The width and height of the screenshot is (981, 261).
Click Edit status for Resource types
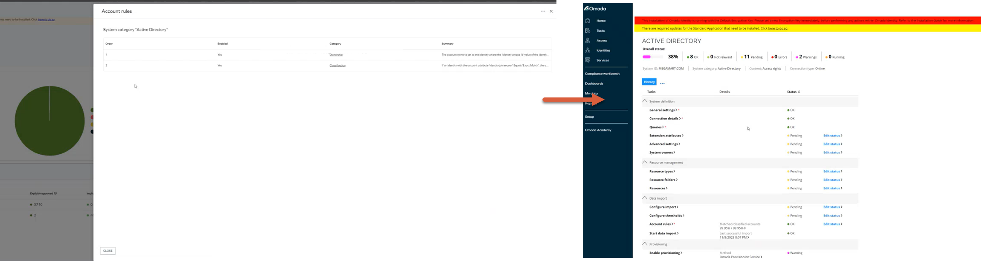point(833,172)
